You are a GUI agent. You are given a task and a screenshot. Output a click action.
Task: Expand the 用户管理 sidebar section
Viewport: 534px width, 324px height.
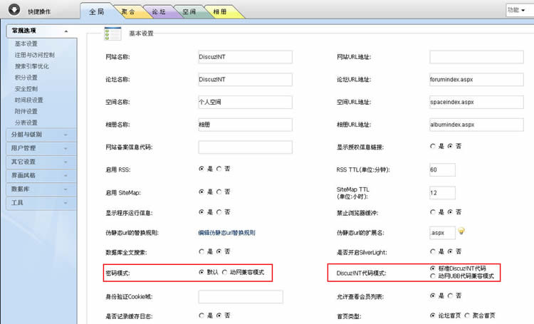38,148
